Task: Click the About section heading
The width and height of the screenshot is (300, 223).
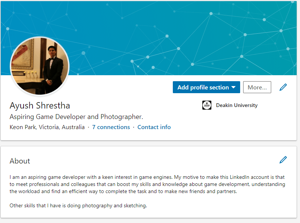Action: [x=20, y=161]
